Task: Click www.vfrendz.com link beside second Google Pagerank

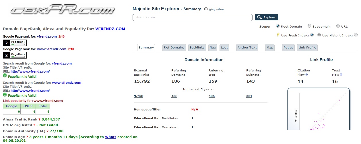Action: click(52, 49)
